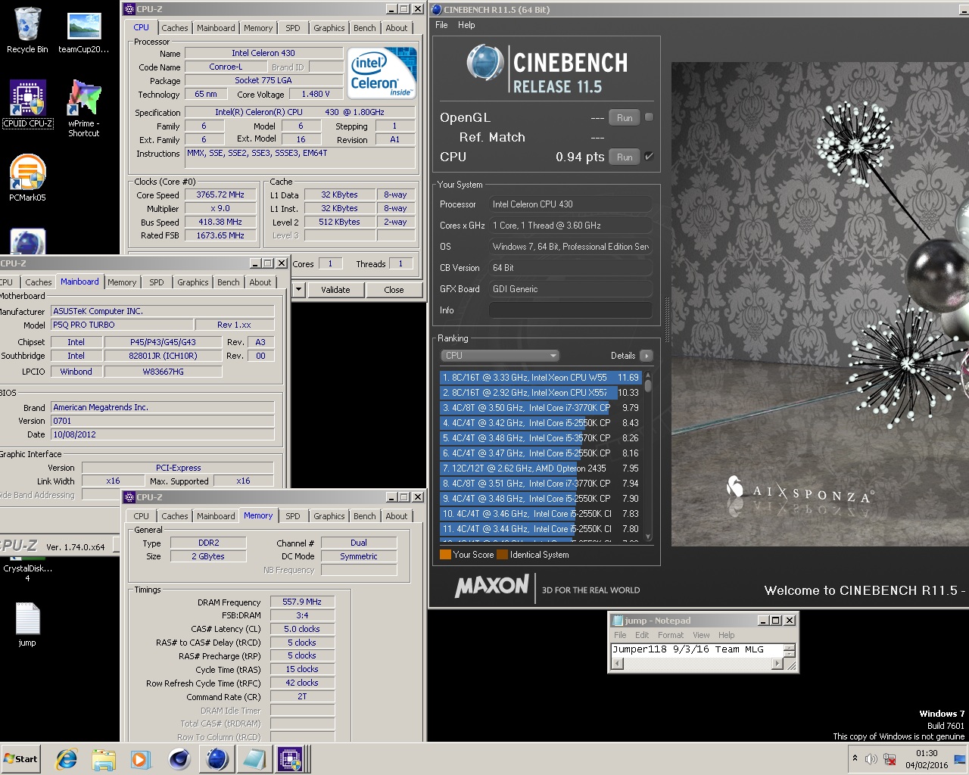Viewport: 969px width, 775px height.
Task: Open Windows Explorer folder taskbar icon
Action: pos(104,759)
